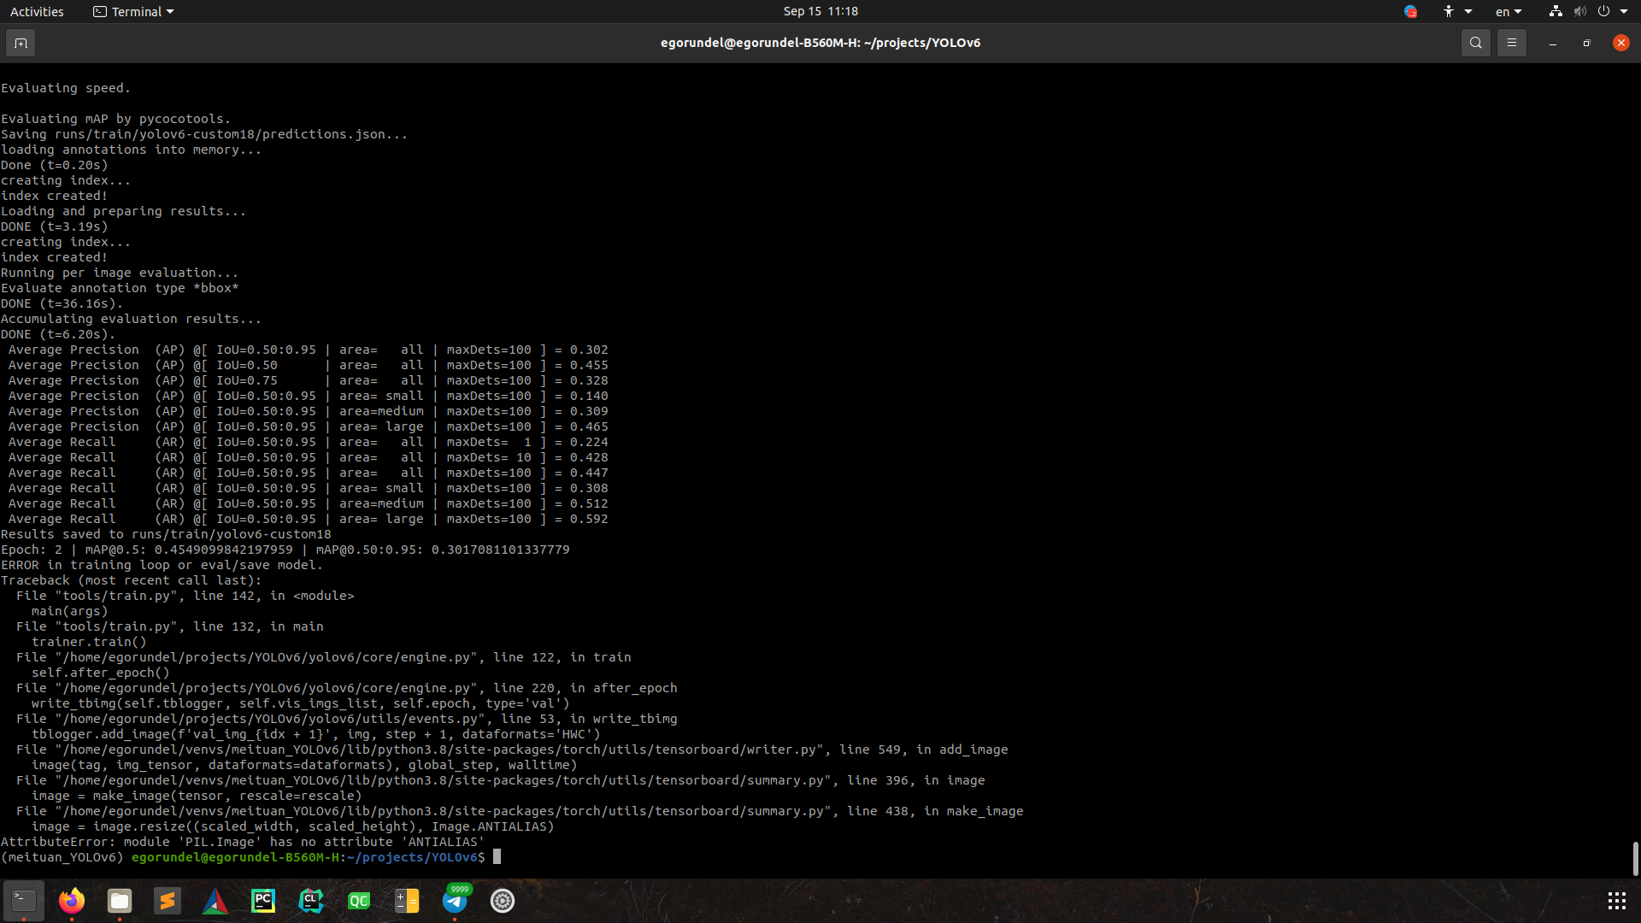Open the Terminal menu in the top bar
The width and height of the screenshot is (1641, 923).
coord(132,11)
